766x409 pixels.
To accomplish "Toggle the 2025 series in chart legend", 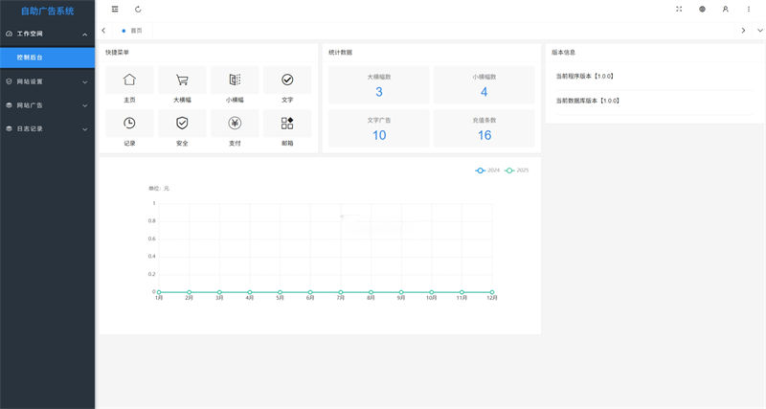I will pyautogui.click(x=516, y=170).
